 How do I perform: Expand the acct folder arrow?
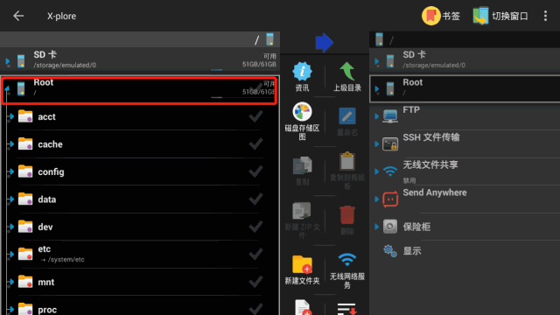[11, 116]
